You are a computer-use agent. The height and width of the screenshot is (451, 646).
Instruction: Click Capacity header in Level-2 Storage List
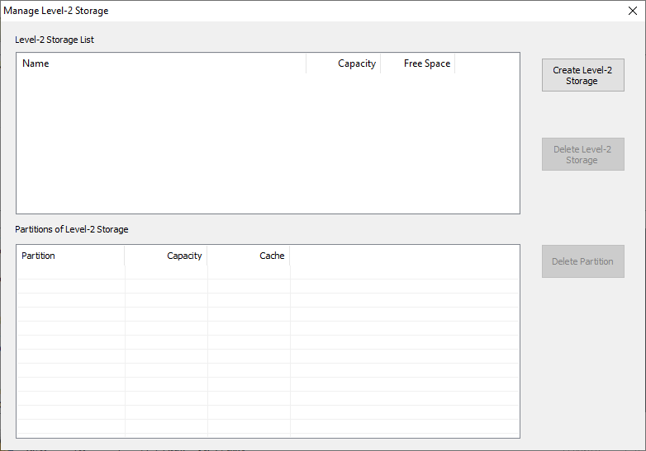pos(343,63)
